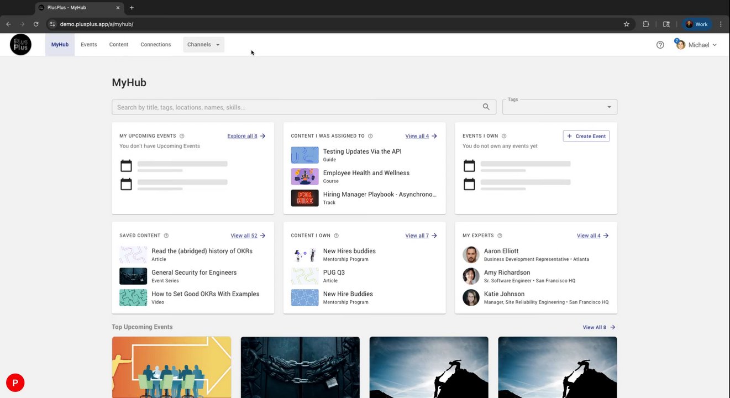Image resolution: width=730 pixels, height=398 pixels.
Task: Click View all 7 owned content
Action: point(421,235)
